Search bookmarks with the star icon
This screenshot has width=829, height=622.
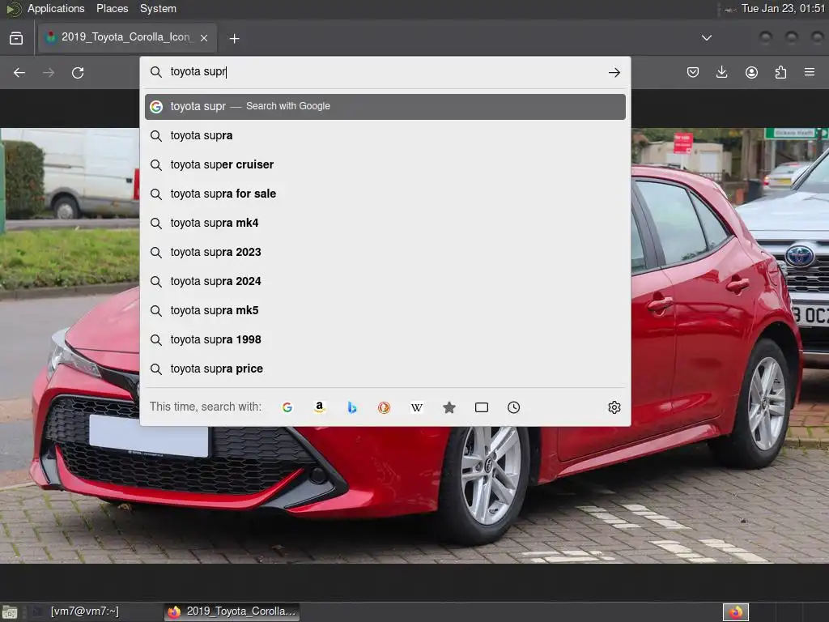[449, 407]
